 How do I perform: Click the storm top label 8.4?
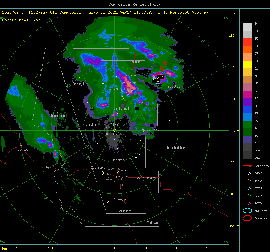(156, 81)
